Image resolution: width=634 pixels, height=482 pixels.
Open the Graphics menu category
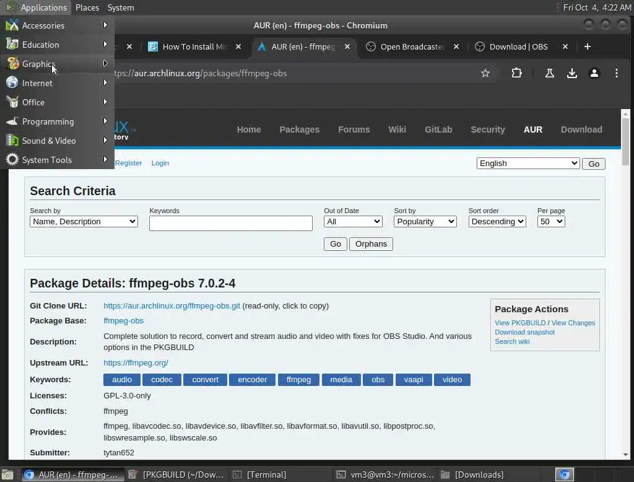[x=57, y=64]
